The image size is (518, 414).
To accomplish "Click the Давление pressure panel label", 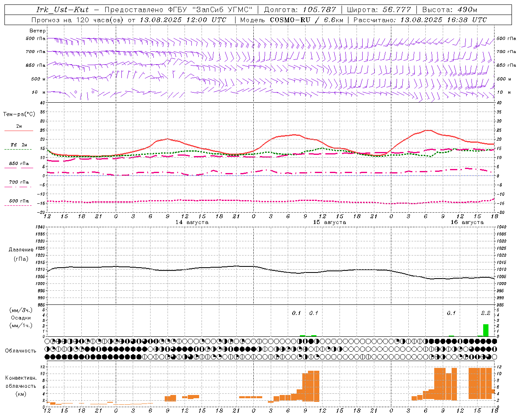I will click(21, 250).
